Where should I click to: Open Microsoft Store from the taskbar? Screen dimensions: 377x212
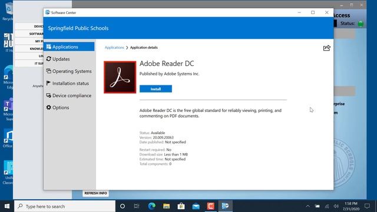click(x=181, y=206)
